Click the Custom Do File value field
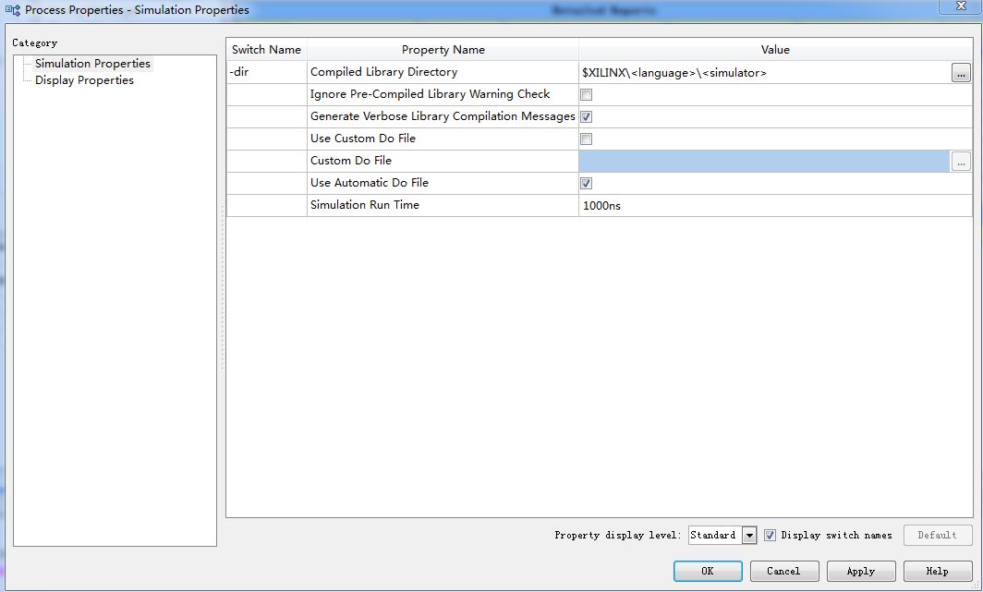 pos(764,161)
